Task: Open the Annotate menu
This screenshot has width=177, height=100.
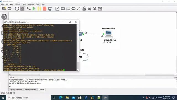Action: [x=31, y=4]
